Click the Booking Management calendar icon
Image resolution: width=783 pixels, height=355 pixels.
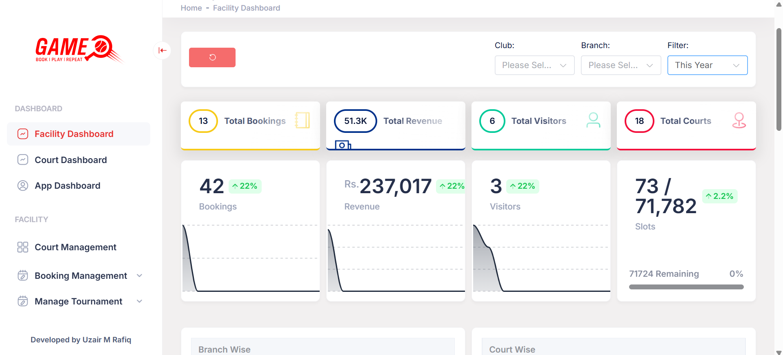[23, 276]
